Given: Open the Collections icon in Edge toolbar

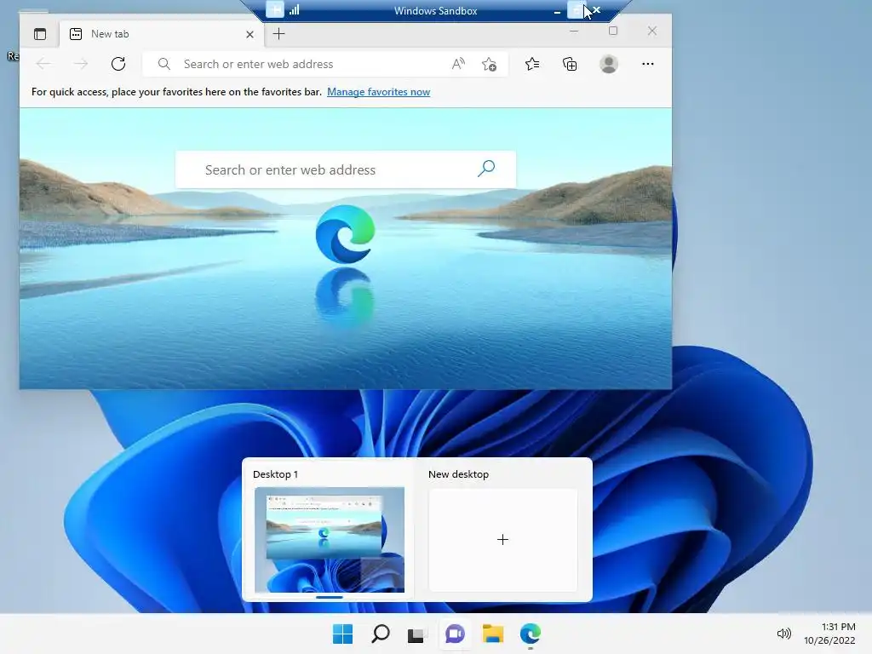Looking at the screenshot, I should coord(570,65).
